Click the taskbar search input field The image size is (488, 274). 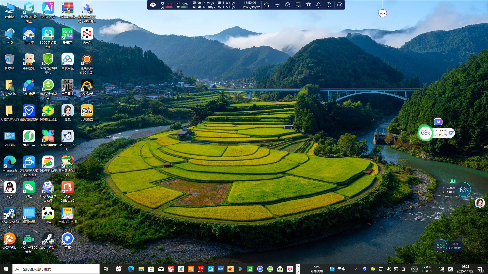coord(56,269)
